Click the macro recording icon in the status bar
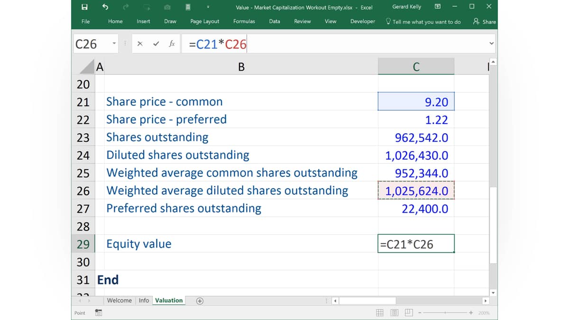 coord(99,312)
